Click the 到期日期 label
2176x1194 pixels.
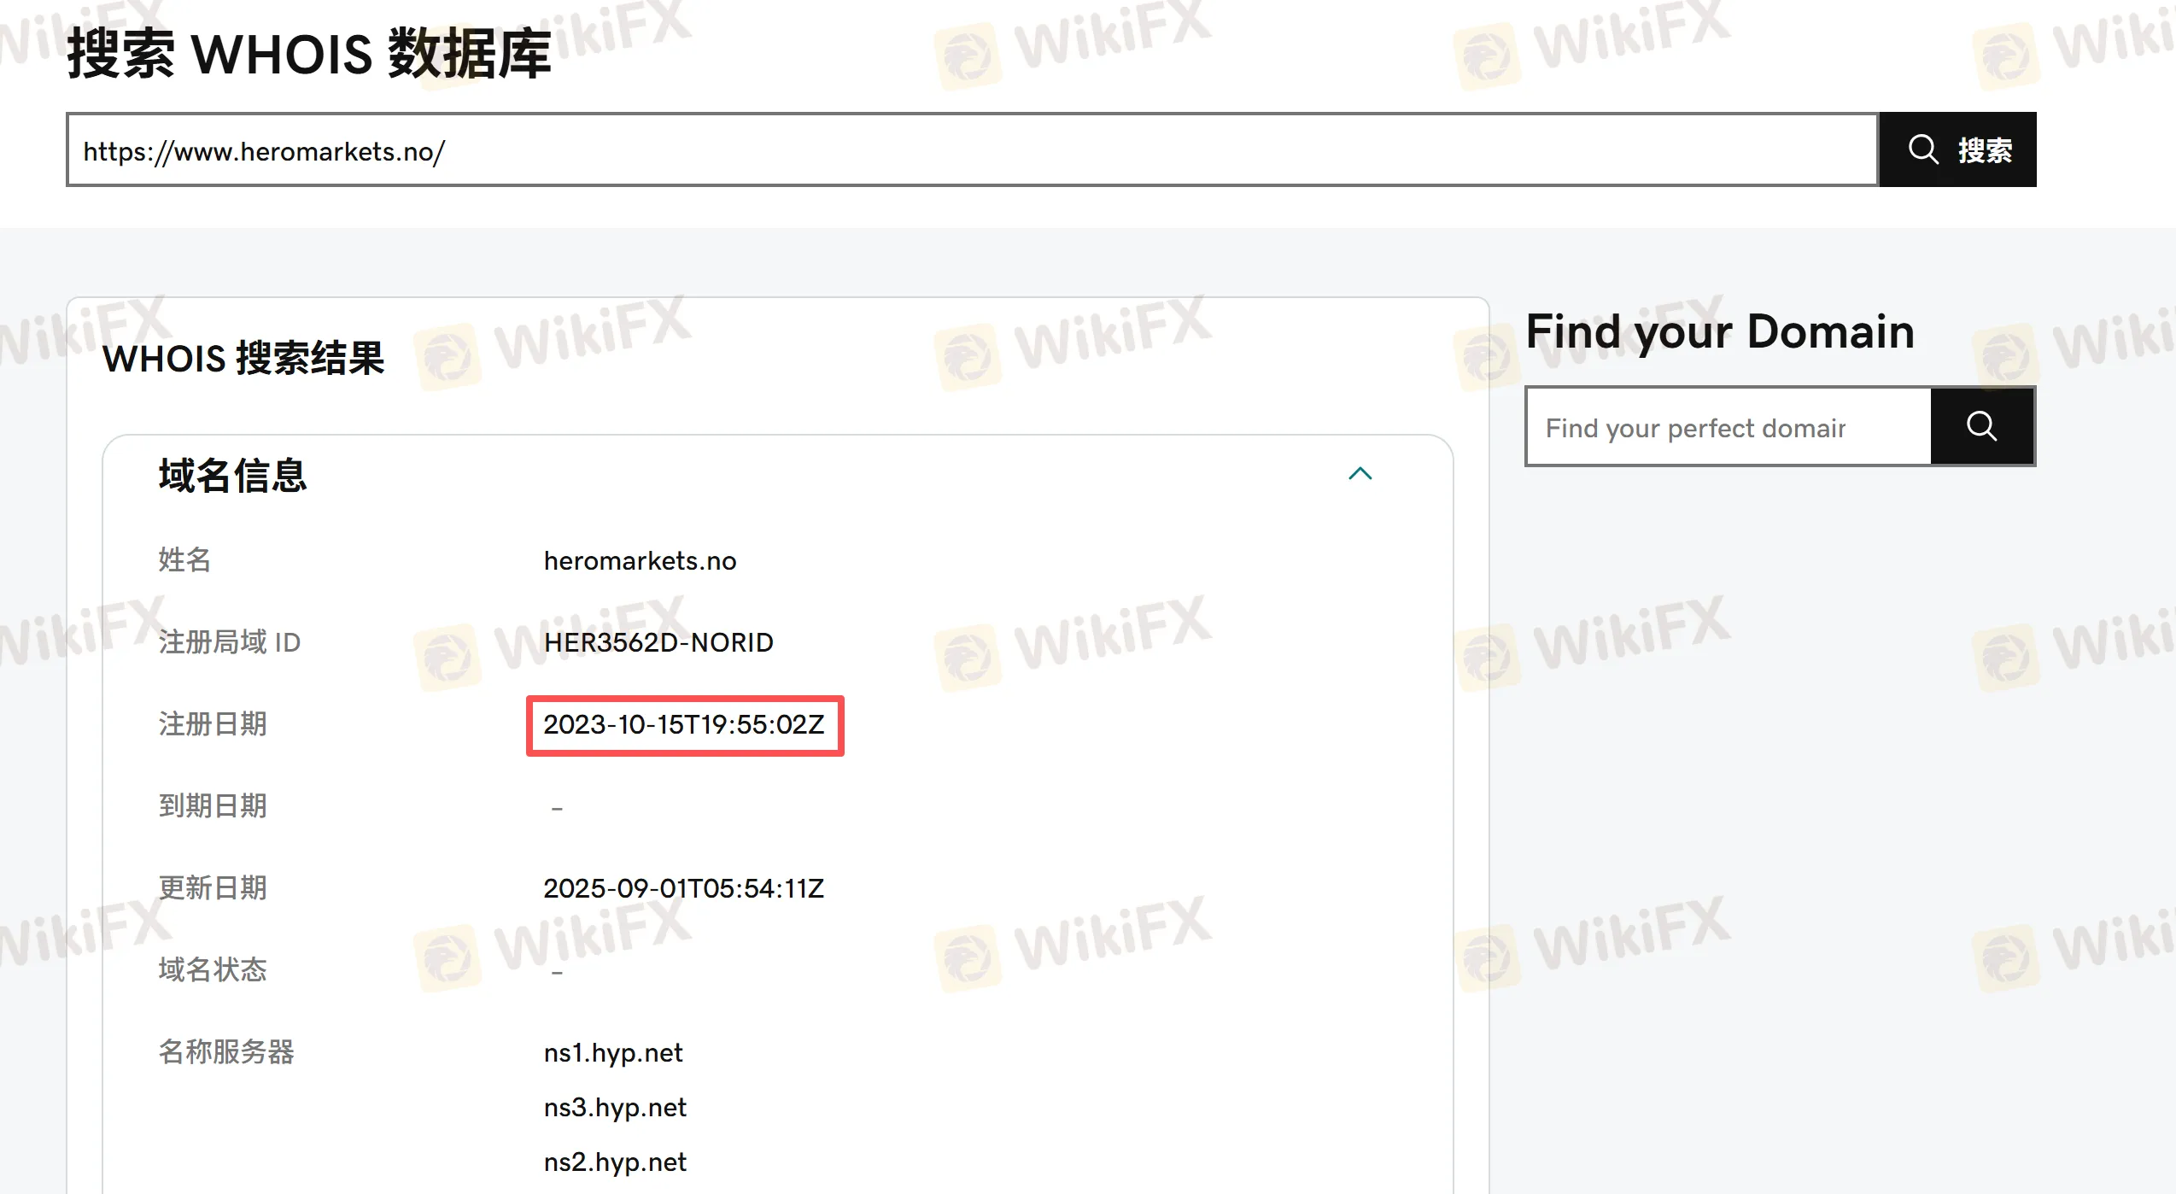213,806
